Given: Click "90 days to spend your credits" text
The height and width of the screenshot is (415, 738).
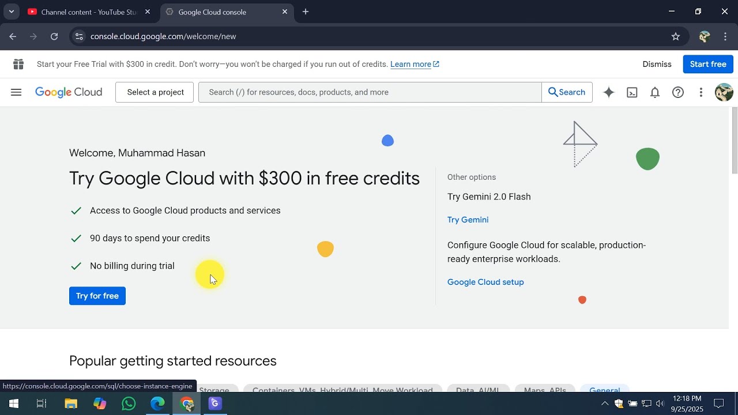Looking at the screenshot, I should pyautogui.click(x=150, y=238).
